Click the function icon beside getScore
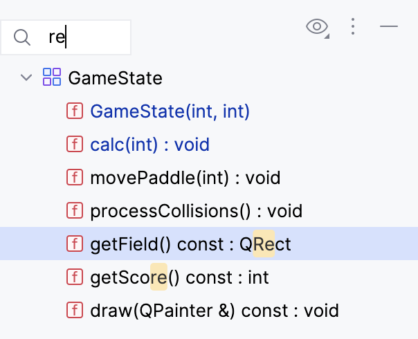The height and width of the screenshot is (339, 418). coord(74,277)
